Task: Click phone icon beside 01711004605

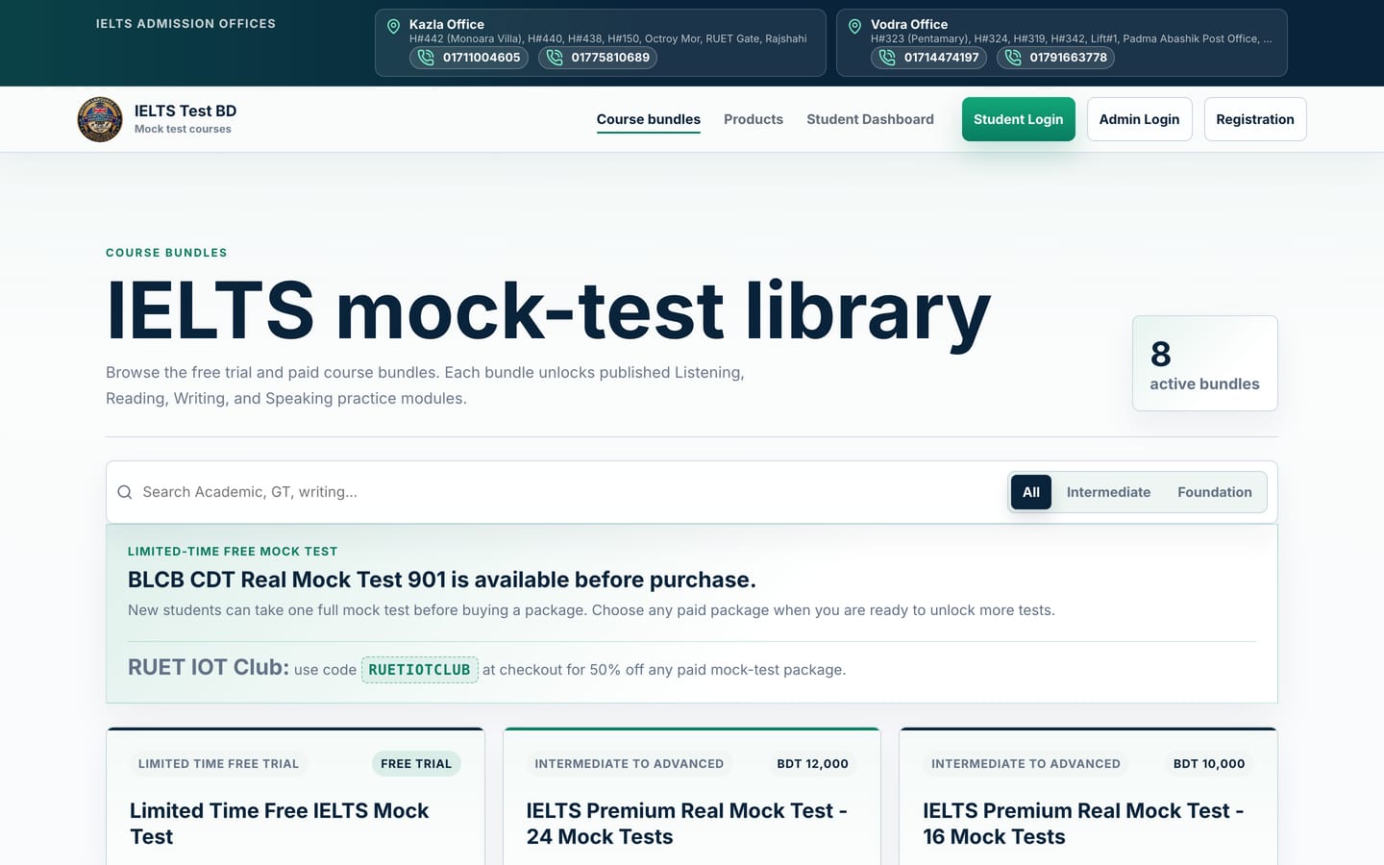Action: coord(426,58)
